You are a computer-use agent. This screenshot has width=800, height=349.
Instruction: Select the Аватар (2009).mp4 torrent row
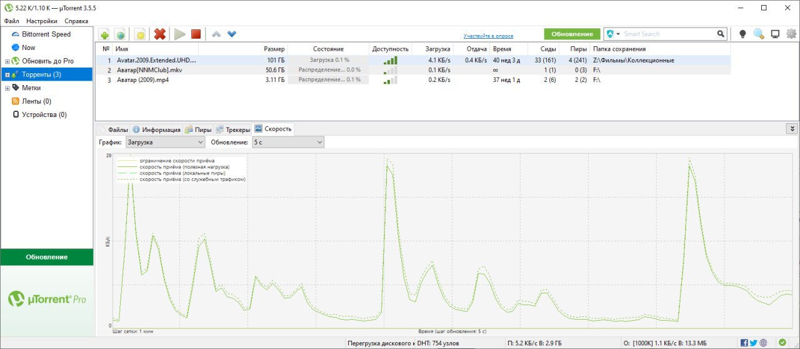(x=412, y=80)
